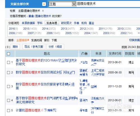Filter by year 2012(2428)
The width and height of the screenshot is (140, 116).
click(87, 29)
